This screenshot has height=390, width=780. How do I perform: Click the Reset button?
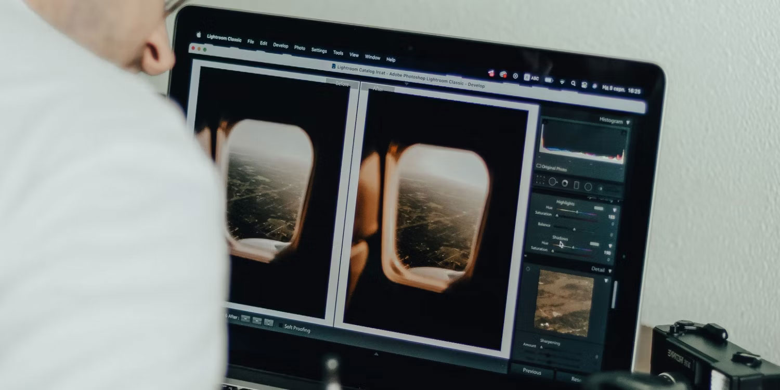575,379
